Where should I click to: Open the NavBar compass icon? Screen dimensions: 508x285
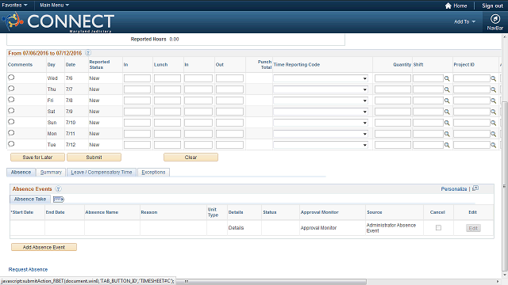coord(495,19)
